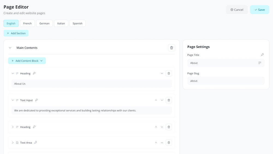273x154 pixels.
Task: Move Text Input block down
Action: pyautogui.click(x=162, y=100)
